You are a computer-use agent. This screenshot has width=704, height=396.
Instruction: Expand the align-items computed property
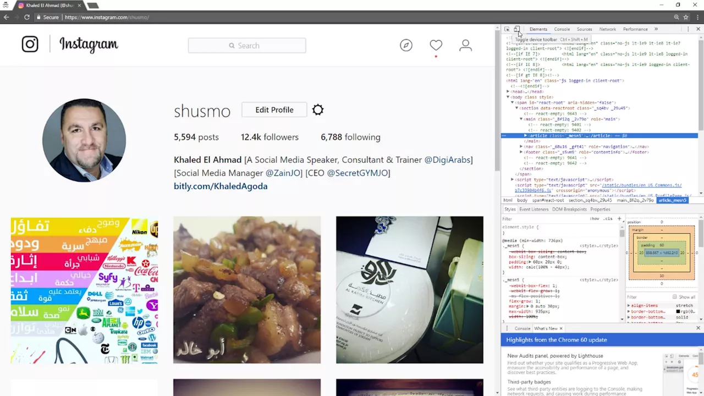click(x=629, y=306)
